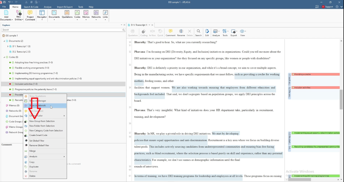Select Implementing DEI training programmes code
Viewport: 344px width, 182px height.
point(36,73)
